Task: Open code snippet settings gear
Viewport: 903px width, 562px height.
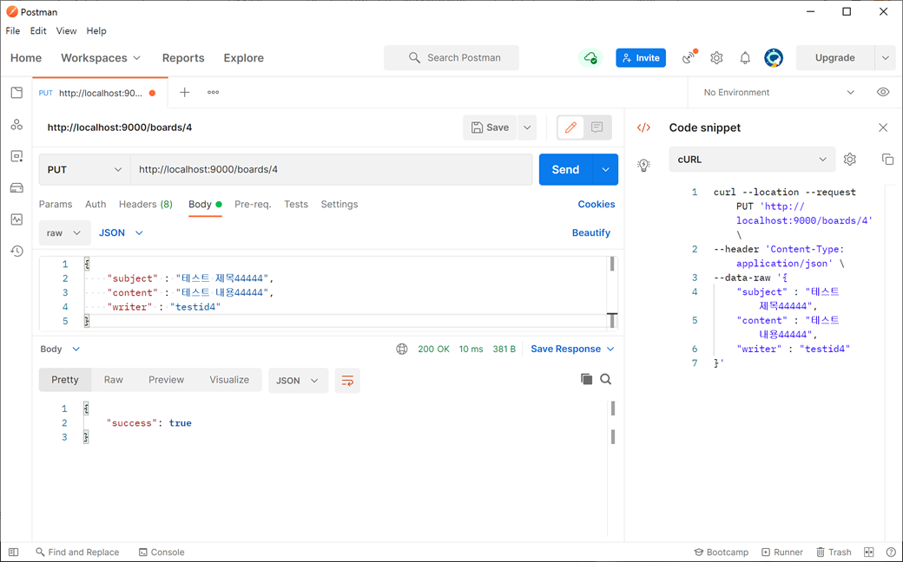Action: point(850,160)
